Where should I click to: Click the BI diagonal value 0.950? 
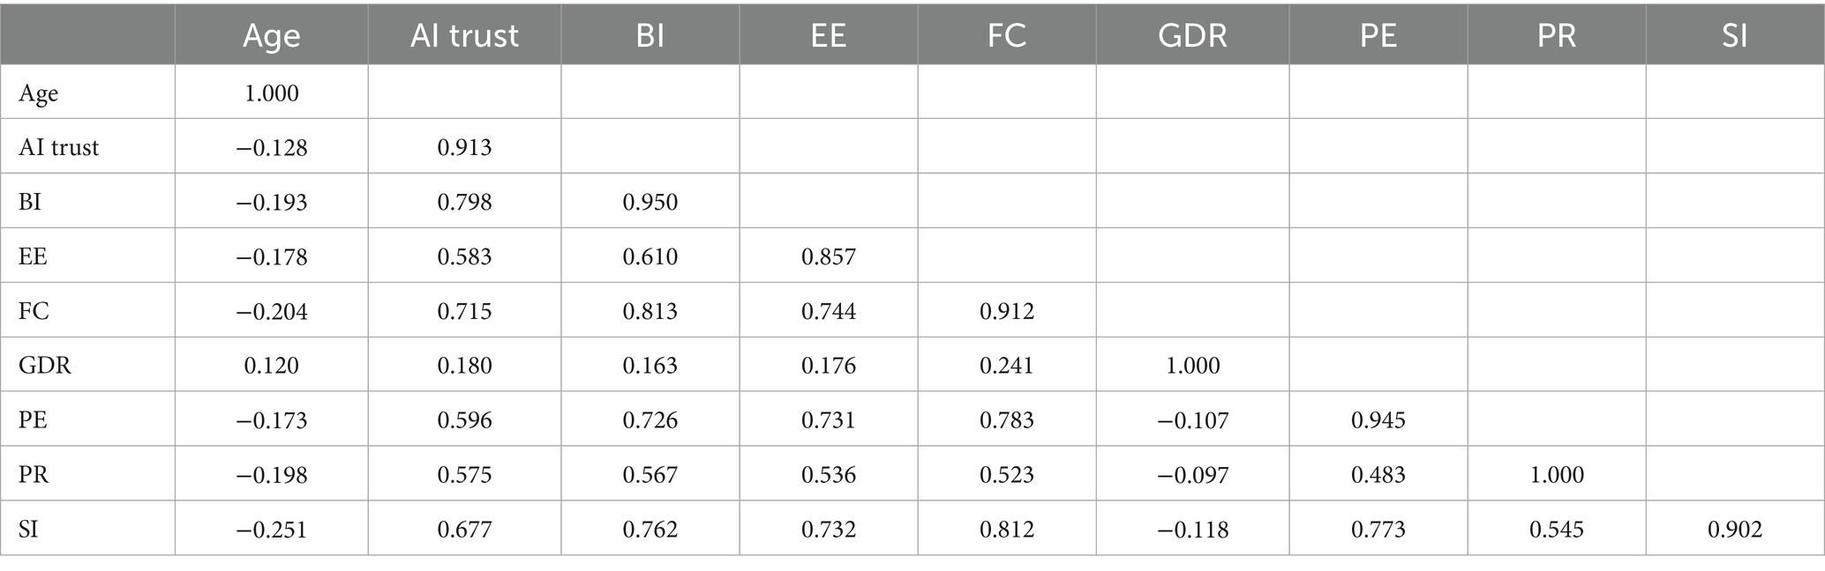(650, 202)
